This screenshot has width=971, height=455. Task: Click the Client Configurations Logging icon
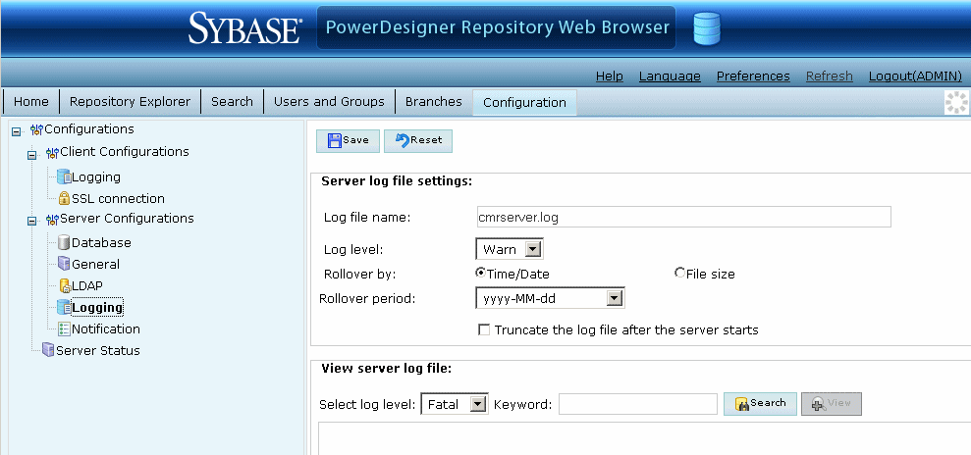pyautogui.click(x=64, y=177)
